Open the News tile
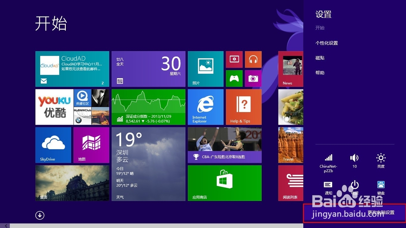The width and height of the screenshot is (406, 228). coord(291,69)
